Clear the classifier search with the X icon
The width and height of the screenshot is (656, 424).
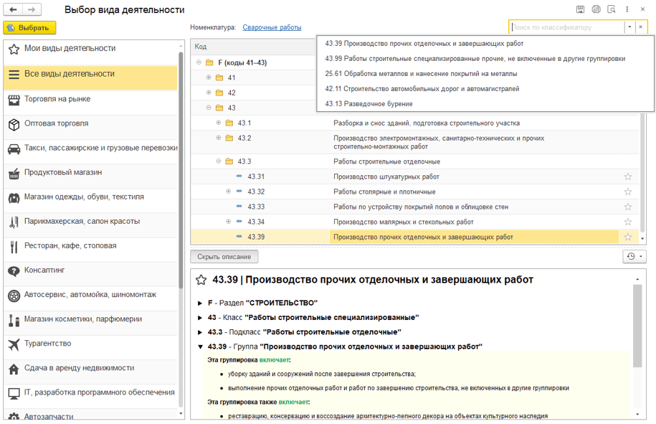pyautogui.click(x=641, y=27)
